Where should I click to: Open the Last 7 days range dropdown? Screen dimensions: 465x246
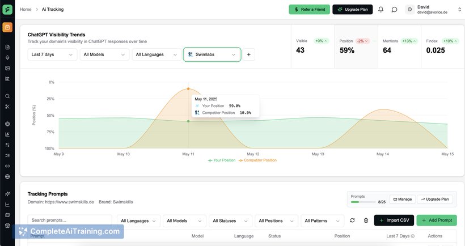tap(52, 54)
